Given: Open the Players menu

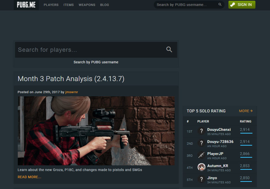Looking at the screenshot, I should pos(51,5).
